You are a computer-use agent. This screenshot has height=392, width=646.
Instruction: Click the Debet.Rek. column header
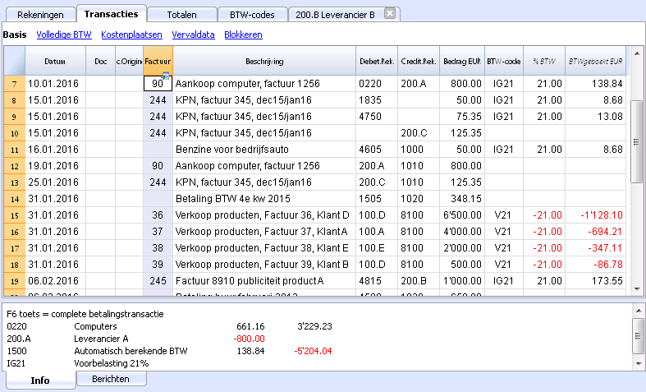pos(377,61)
